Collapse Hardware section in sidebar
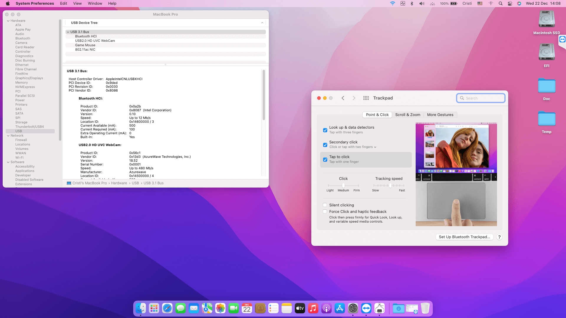The width and height of the screenshot is (566, 318). [8, 21]
